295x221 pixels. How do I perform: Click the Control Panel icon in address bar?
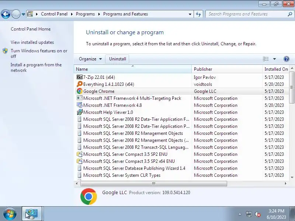tap(30, 14)
